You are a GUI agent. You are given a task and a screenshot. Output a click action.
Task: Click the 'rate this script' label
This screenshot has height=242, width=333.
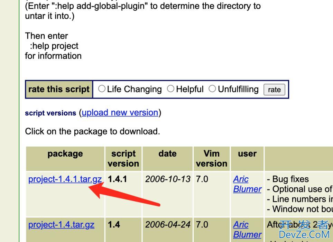[x=59, y=89]
